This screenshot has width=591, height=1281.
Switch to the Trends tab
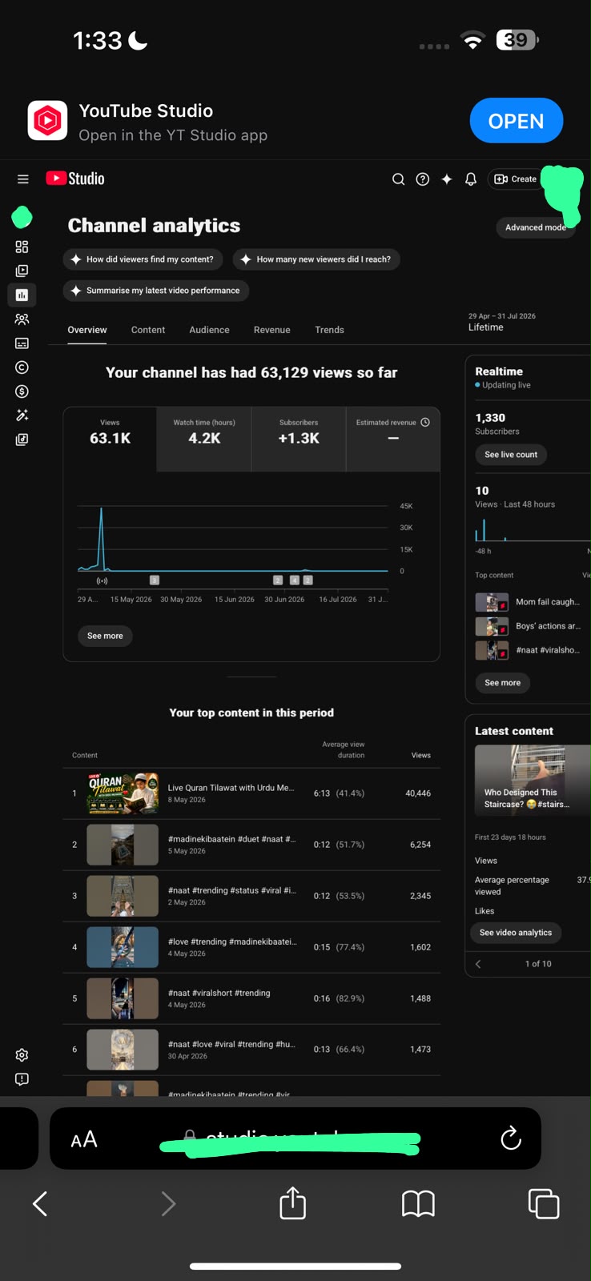click(329, 330)
